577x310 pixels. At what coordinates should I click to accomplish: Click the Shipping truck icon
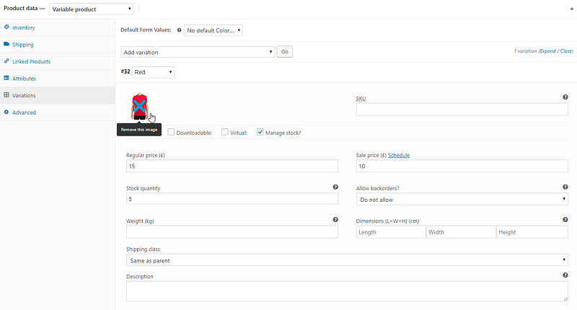6,44
